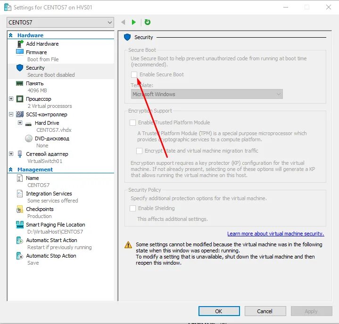The height and width of the screenshot is (324, 339).
Task: Click the network adapter icon
Action: (x=20, y=154)
